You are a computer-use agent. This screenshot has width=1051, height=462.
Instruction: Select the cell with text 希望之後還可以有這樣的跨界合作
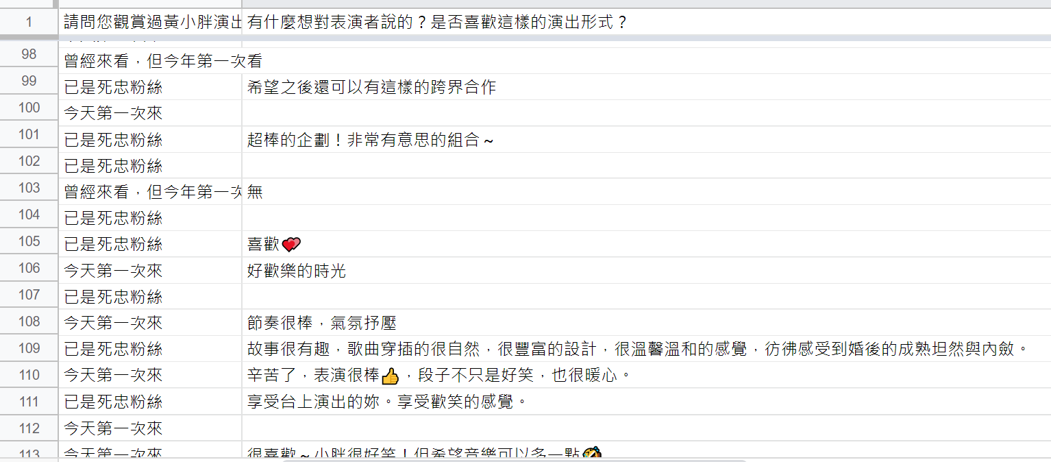pyautogui.click(x=646, y=87)
